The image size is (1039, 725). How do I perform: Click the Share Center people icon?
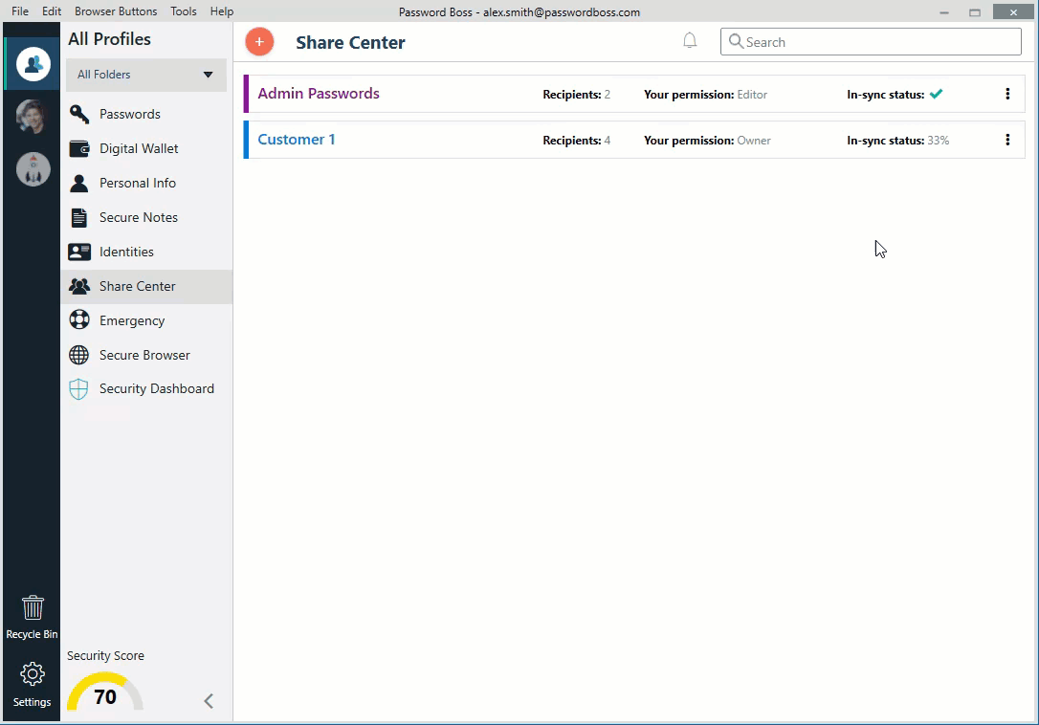point(78,286)
